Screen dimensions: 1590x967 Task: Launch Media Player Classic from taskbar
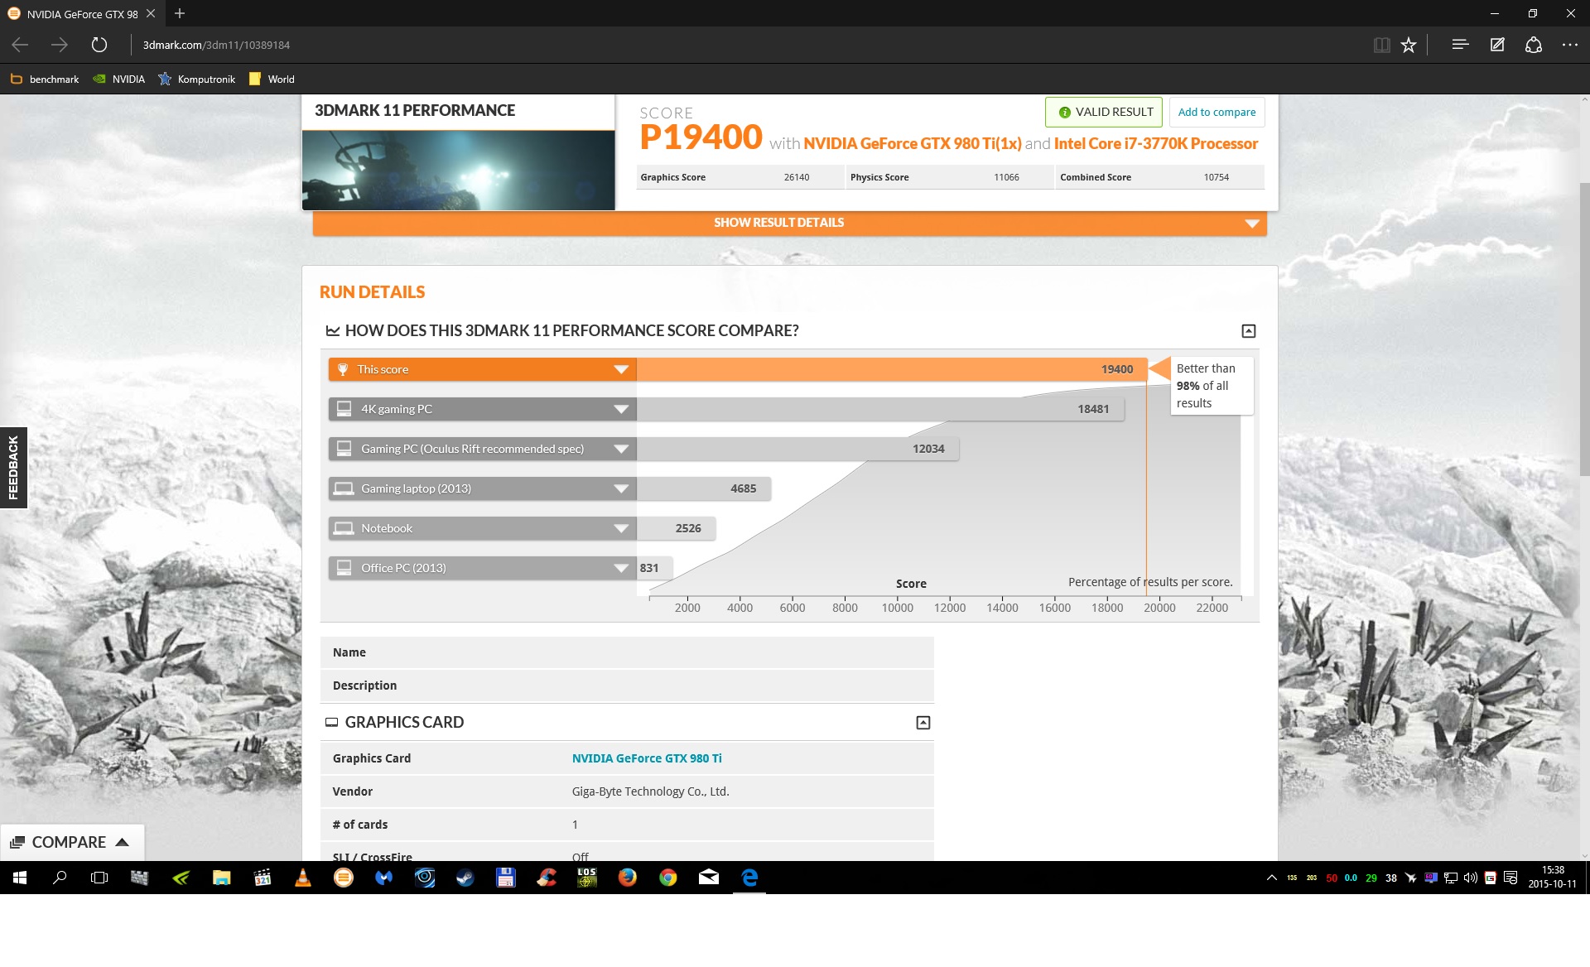[x=263, y=878]
